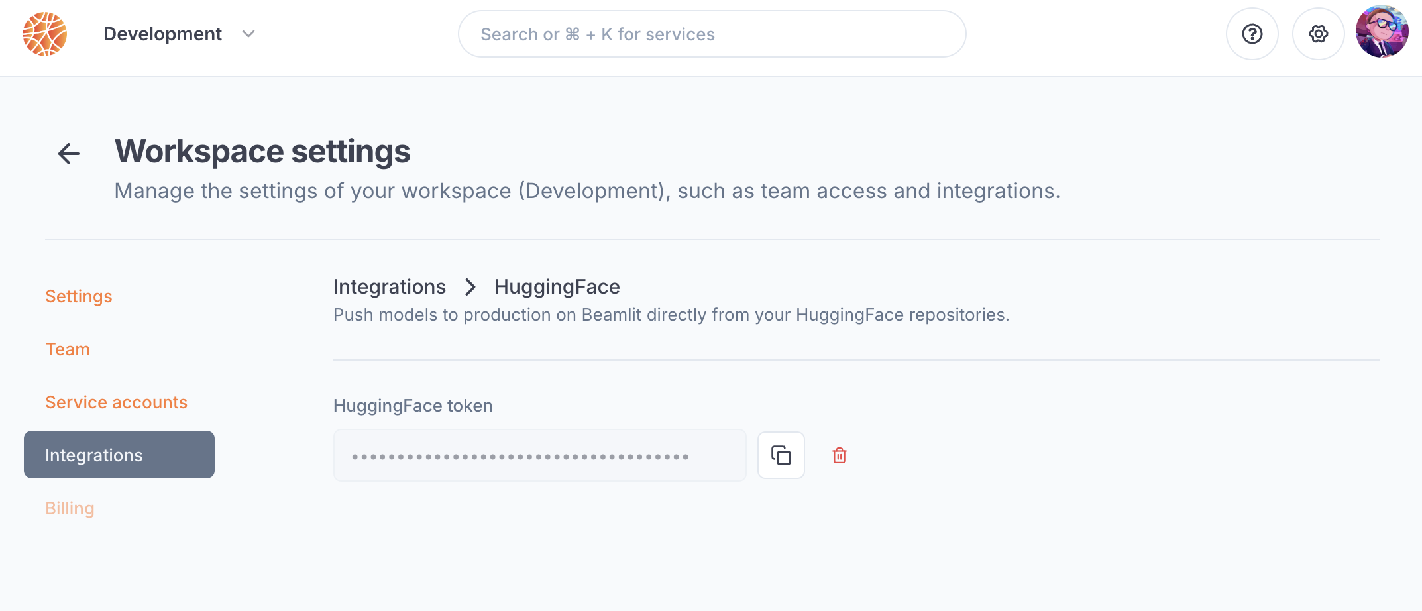Click the "Push models to production" description
The width and height of the screenshot is (1422, 611).
[x=671, y=315]
